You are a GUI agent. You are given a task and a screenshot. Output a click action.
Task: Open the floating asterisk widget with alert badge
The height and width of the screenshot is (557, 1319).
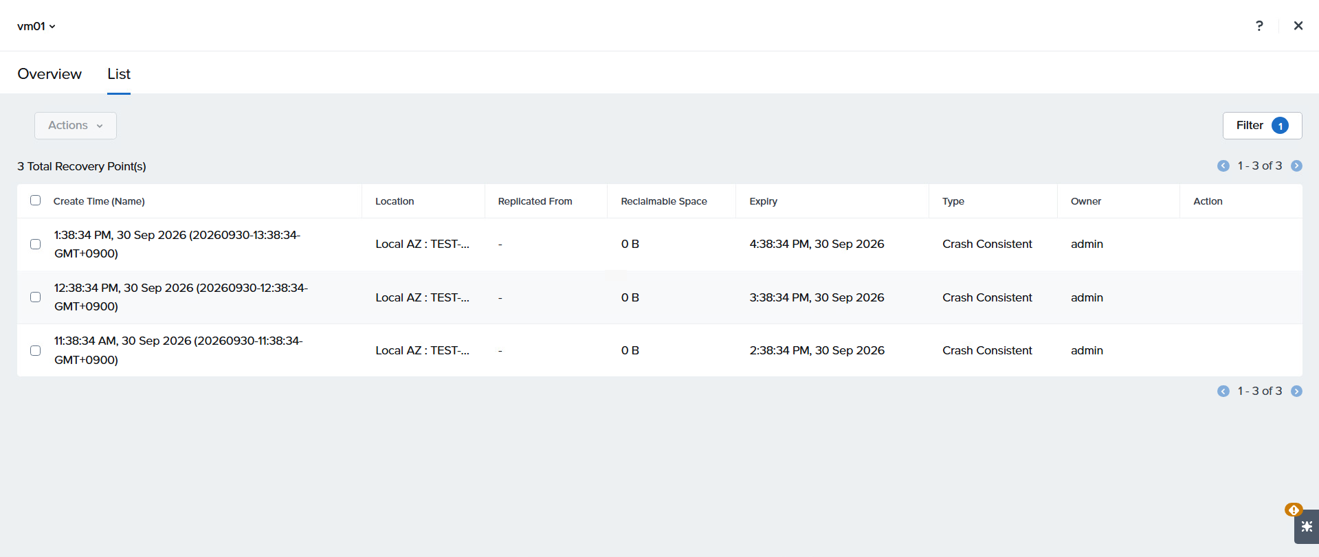pyautogui.click(x=1306, y=526)
